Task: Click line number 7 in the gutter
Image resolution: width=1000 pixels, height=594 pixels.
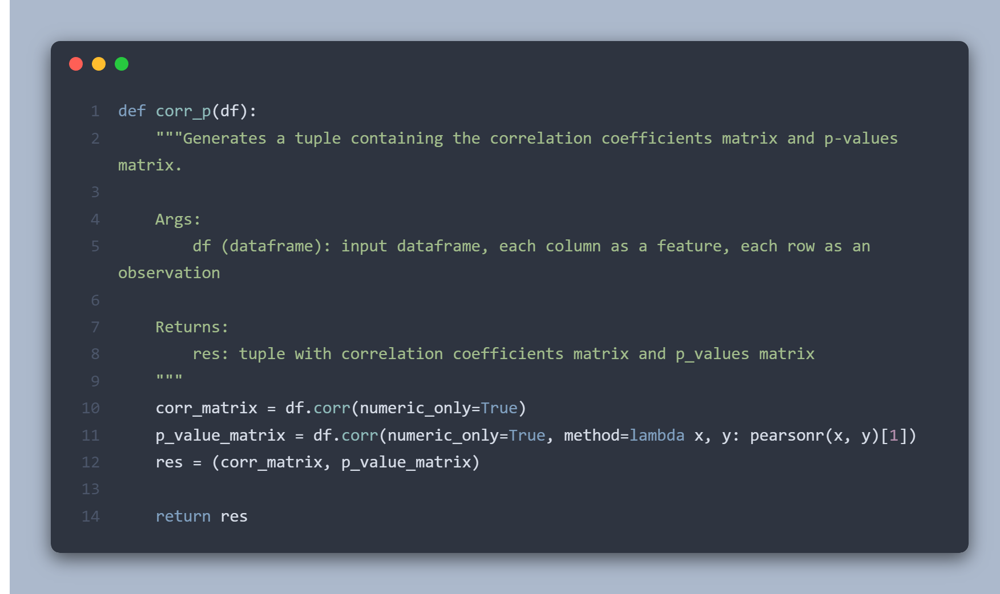Action: [x=95, y=327]
